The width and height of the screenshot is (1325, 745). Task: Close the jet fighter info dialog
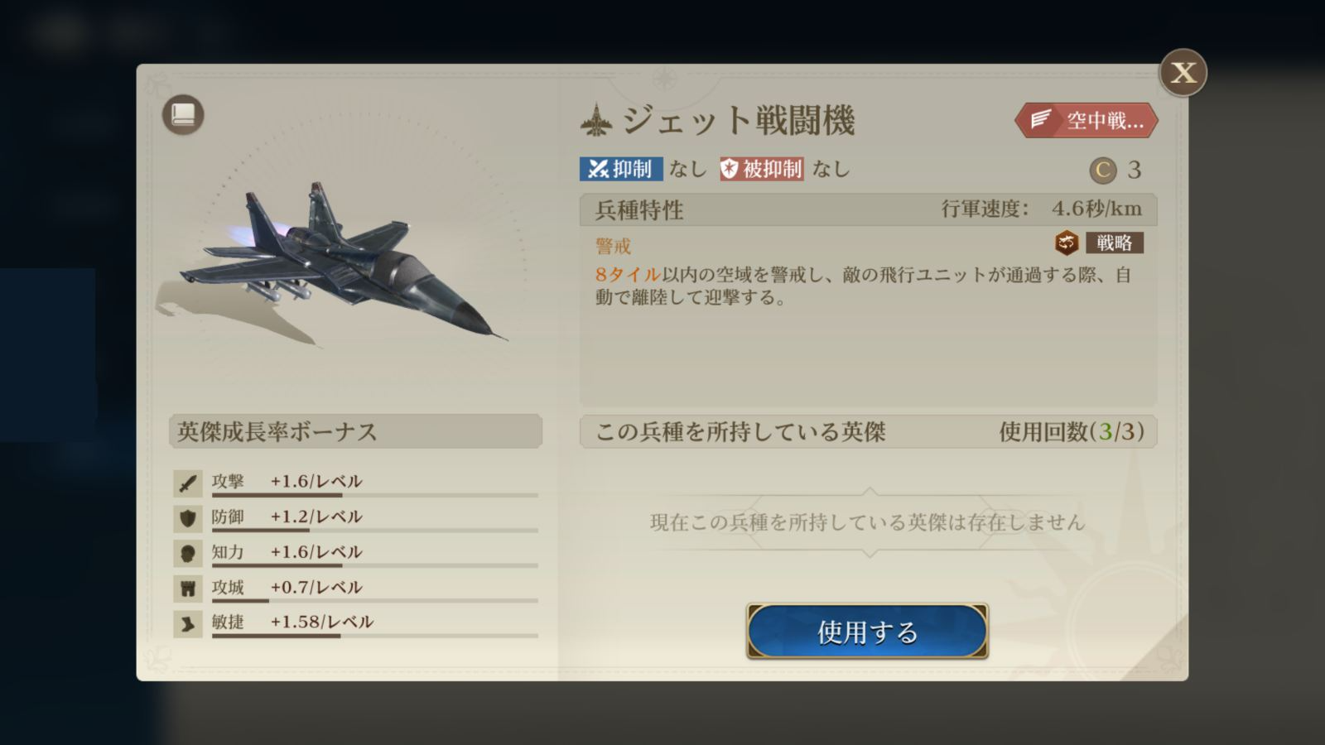tap(1183, 73)
